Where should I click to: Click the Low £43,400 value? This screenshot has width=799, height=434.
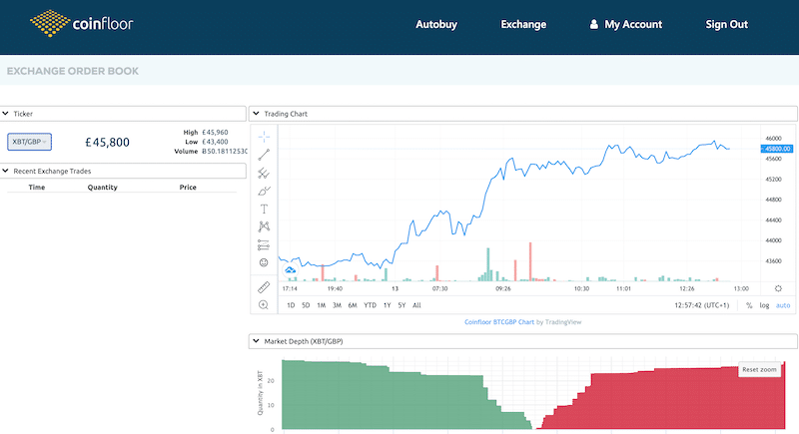pyautogui.click(x=215, y=142)
